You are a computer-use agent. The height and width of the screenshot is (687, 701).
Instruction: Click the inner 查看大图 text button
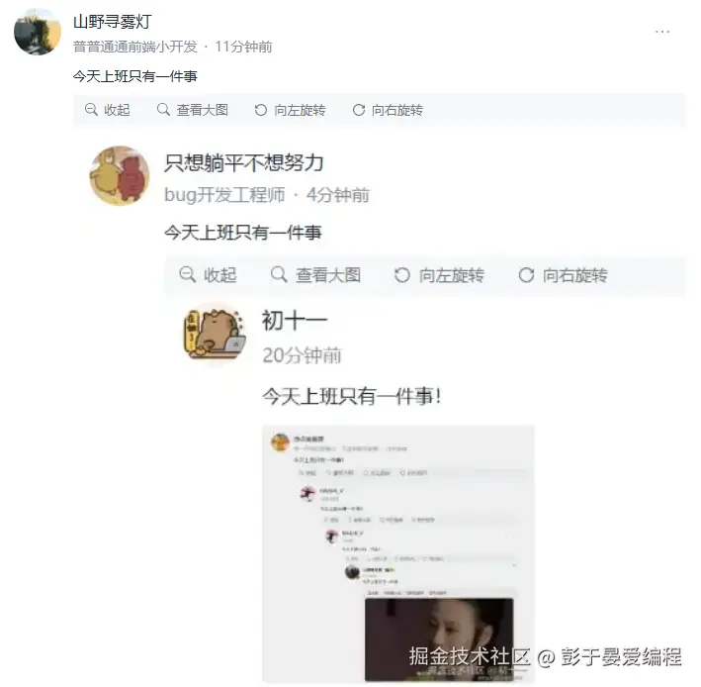tap(328, 275)
